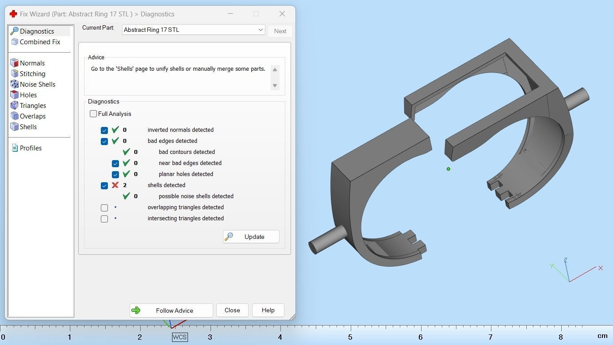Screen dimensions: 613x345
Task: Click the red cross Fix Wizard title icon
Action: pos(13,14)
